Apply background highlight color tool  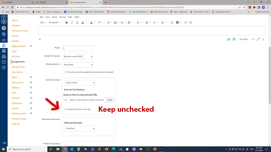[91, 23]
